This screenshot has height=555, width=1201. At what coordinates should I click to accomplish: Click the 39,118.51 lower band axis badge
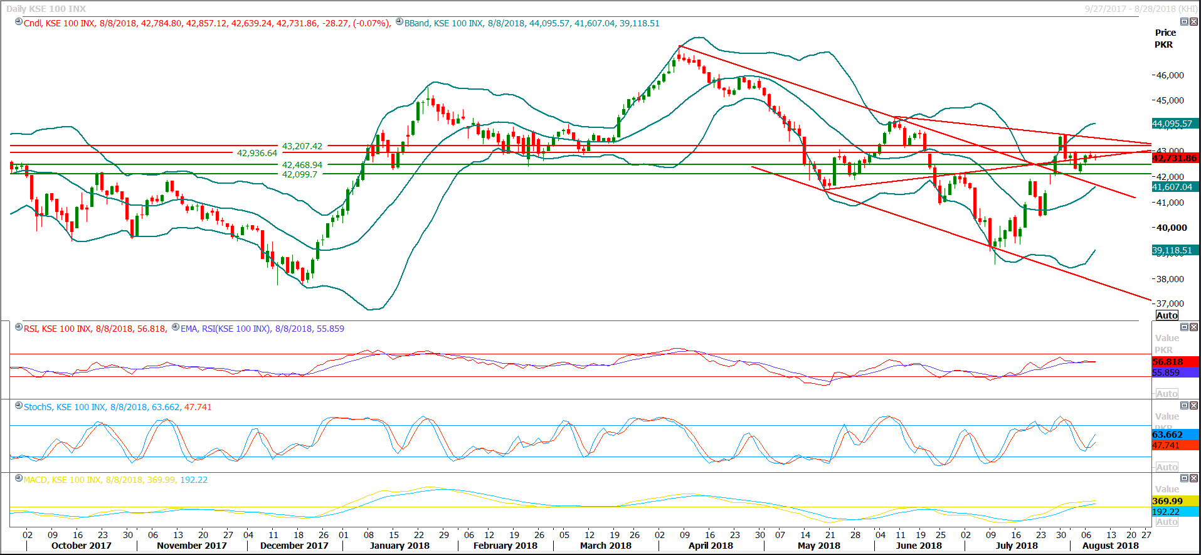tap(1175, 250)
